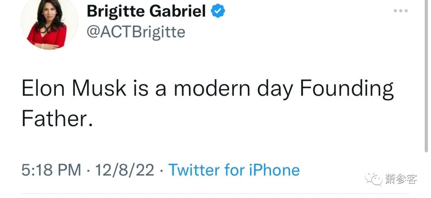Open Brigitte Gabriel's profile photo
This screenshot has height=198, width=431.
44,25
